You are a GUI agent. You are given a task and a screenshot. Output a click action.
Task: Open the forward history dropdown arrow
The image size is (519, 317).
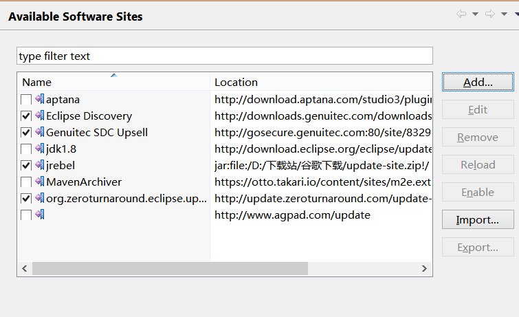click(x=504, y=14)
